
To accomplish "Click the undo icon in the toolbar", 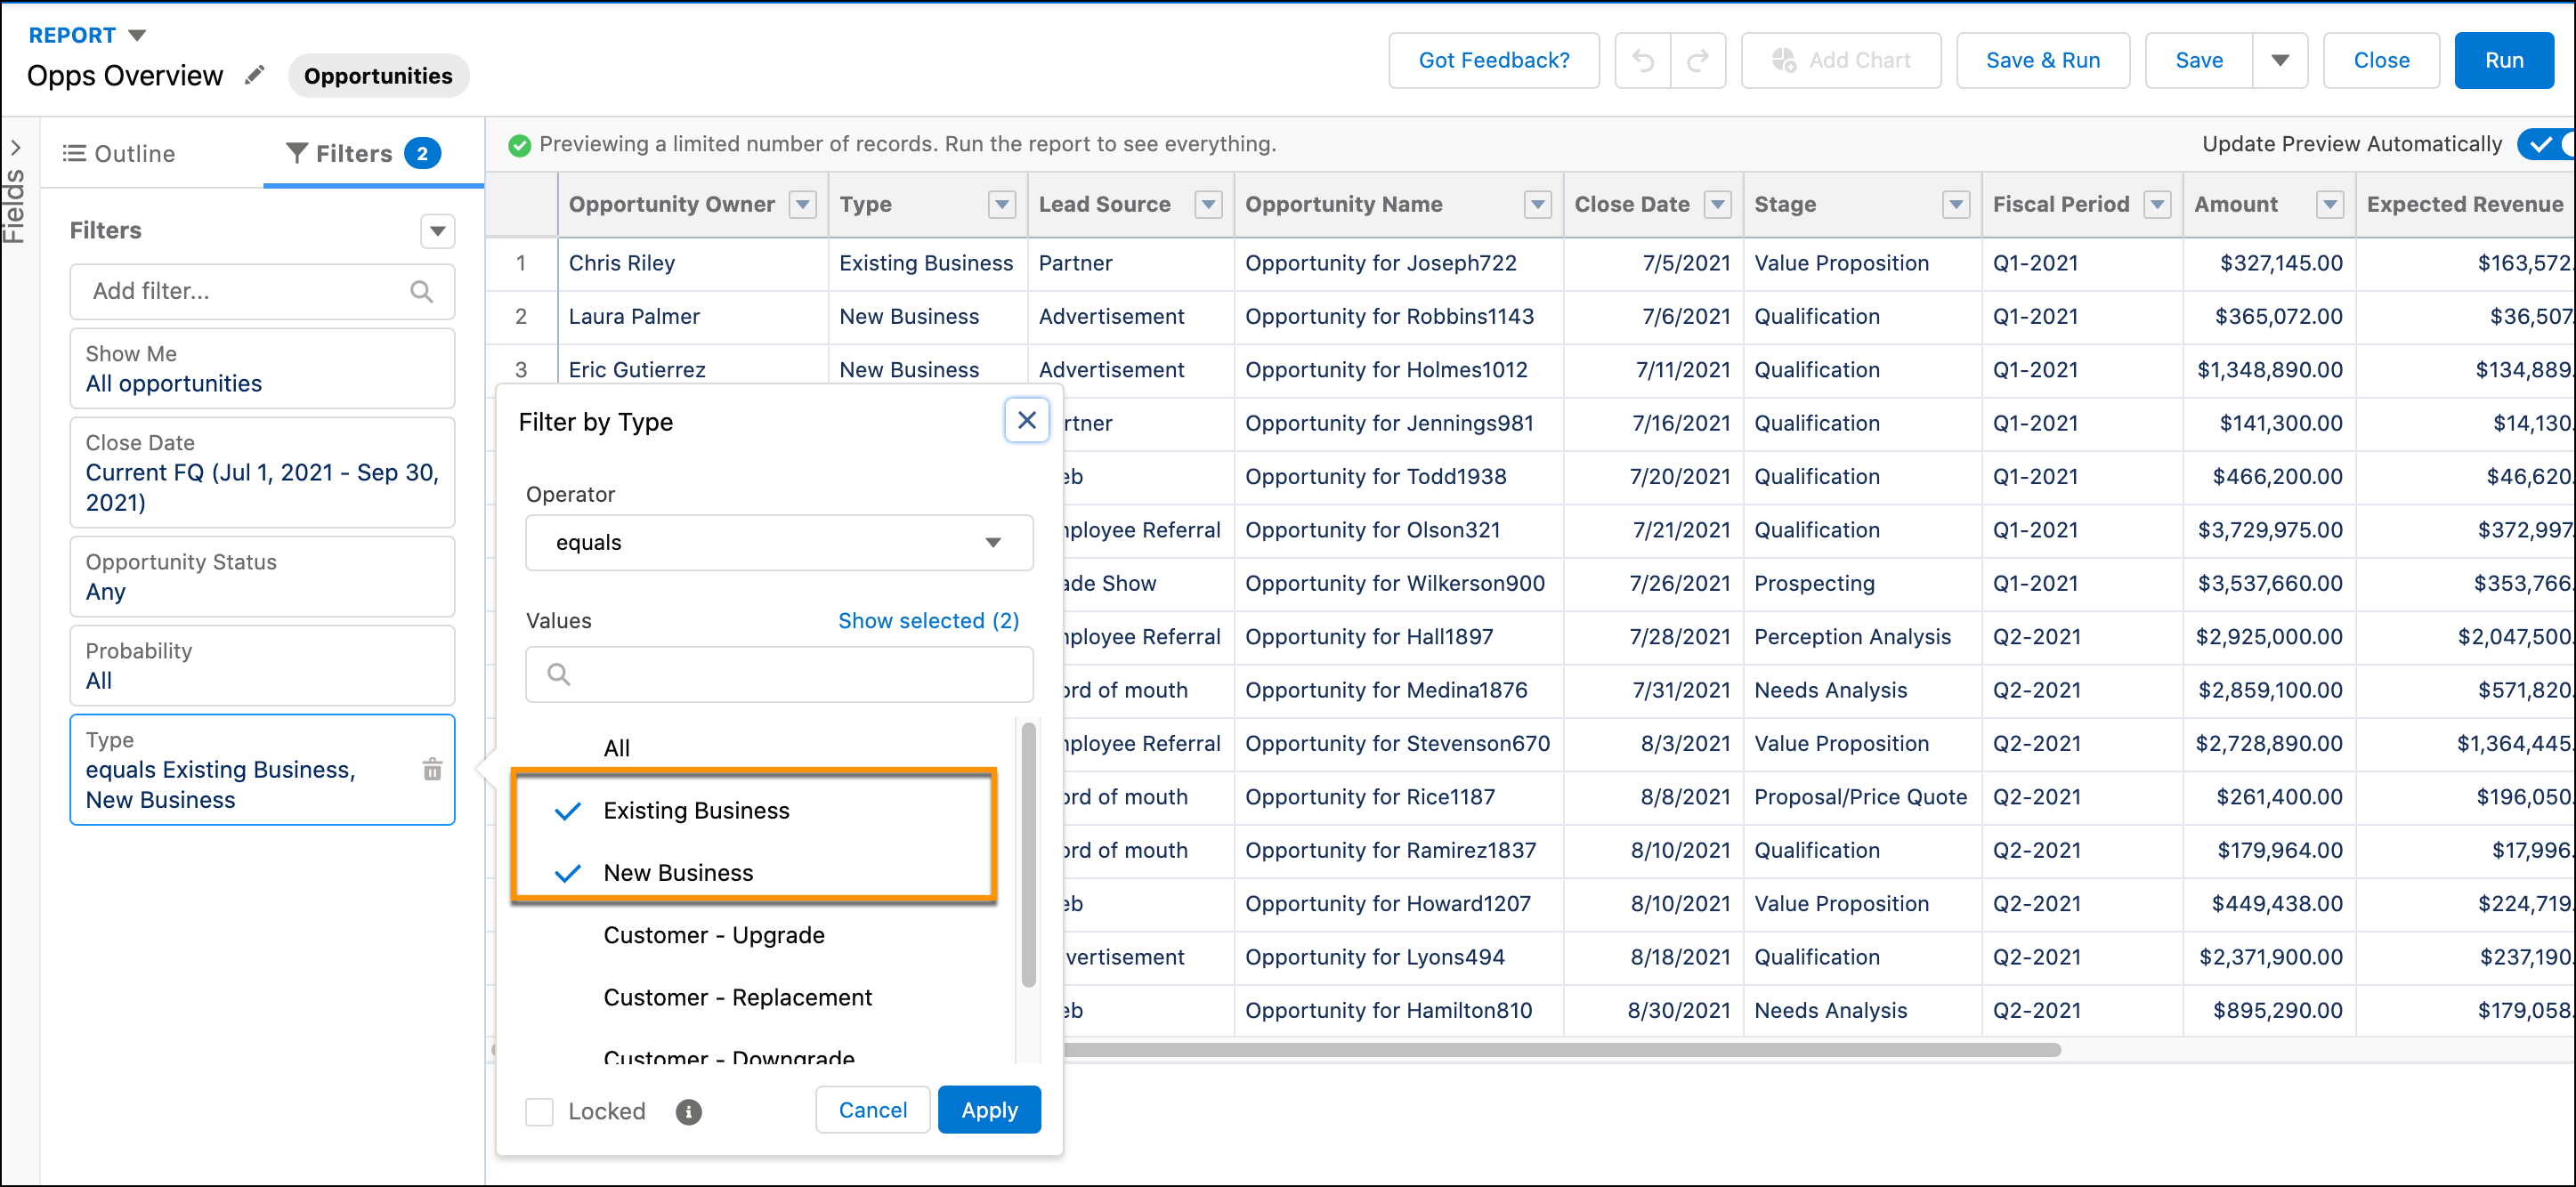I will 1642,60.
